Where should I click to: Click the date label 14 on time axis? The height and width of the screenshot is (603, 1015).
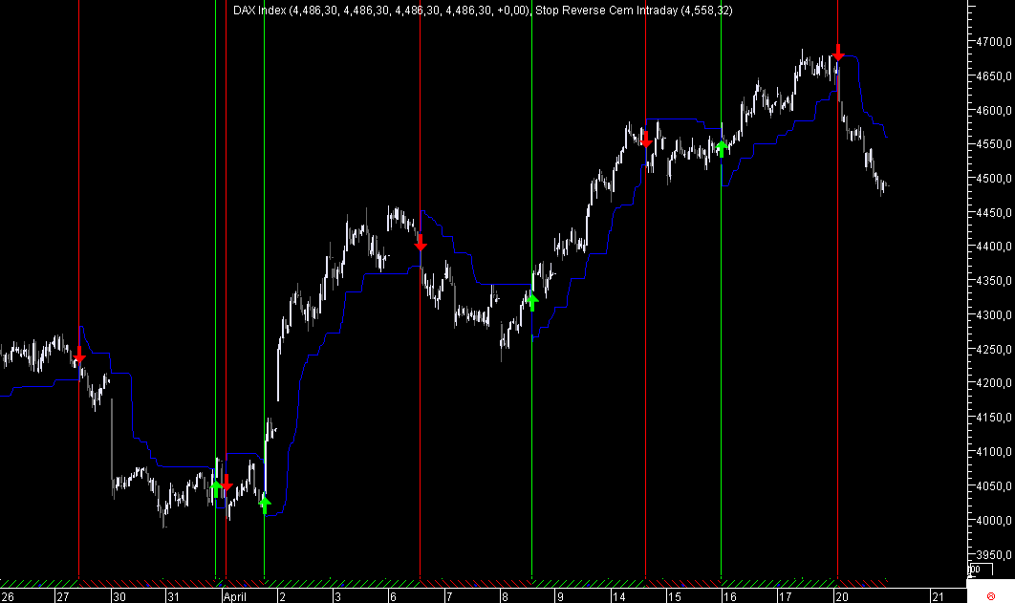(618, 596)
